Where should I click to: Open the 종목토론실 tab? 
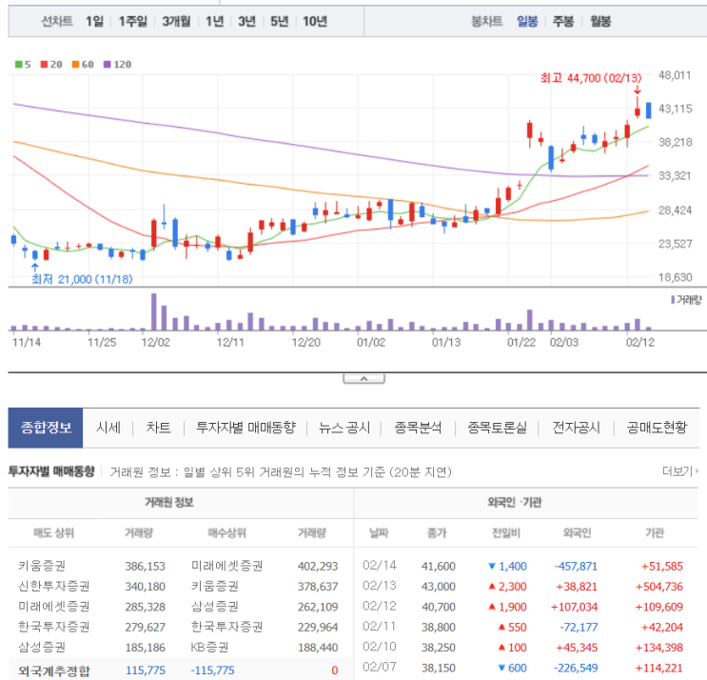[x=497, y=428]
